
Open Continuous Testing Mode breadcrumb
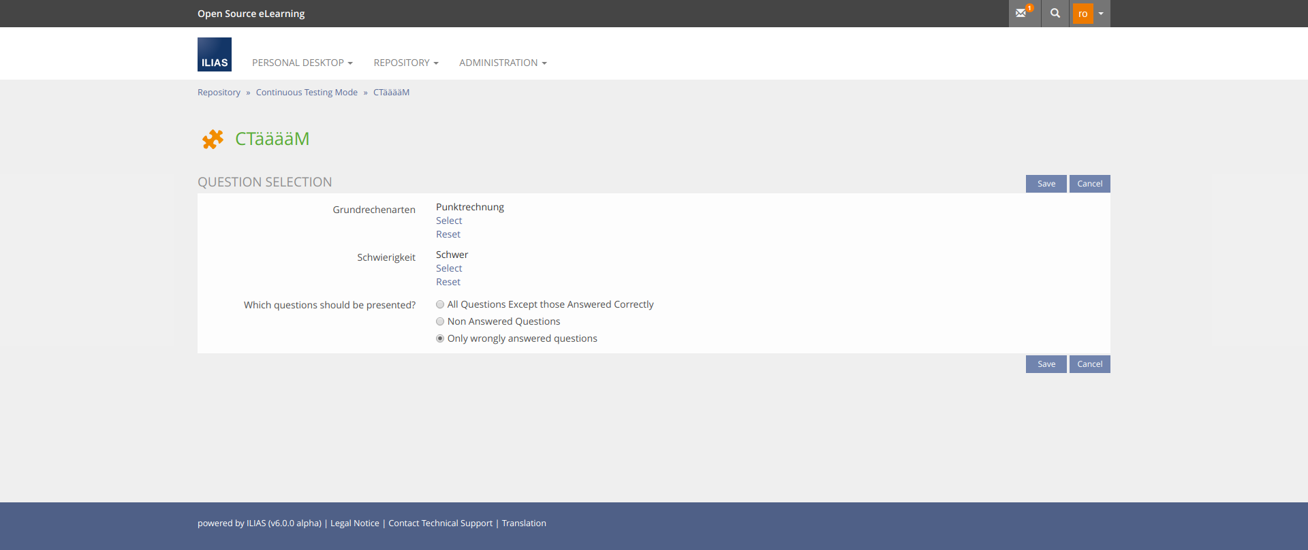[x=307, y=93]
